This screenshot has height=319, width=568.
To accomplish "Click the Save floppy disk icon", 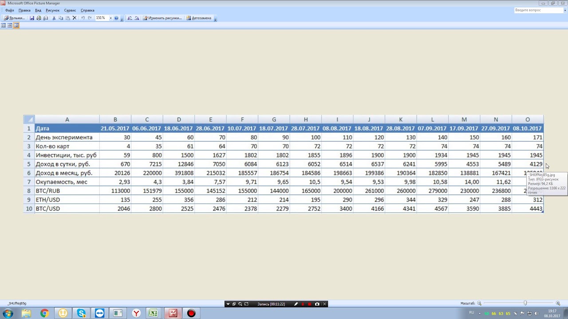I will click(32, 18).
